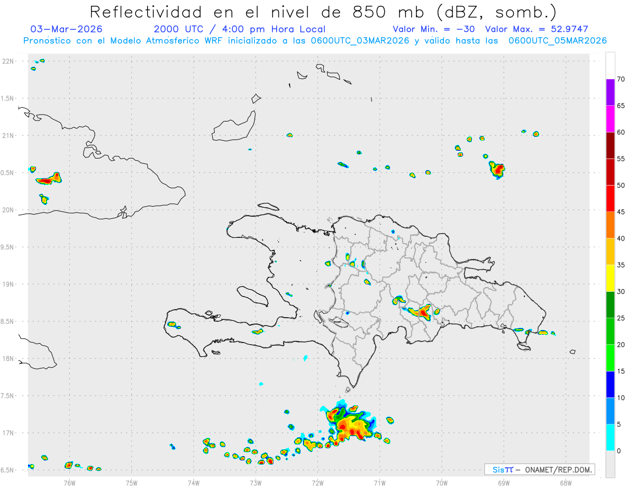The image size is (635, 490).
Task: Click the '73W' longitude axis label
Action: (256, 482)
